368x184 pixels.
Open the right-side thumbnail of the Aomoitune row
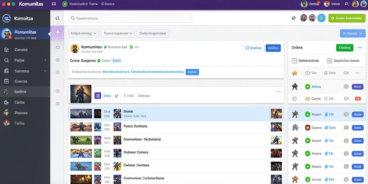point(276,140)
